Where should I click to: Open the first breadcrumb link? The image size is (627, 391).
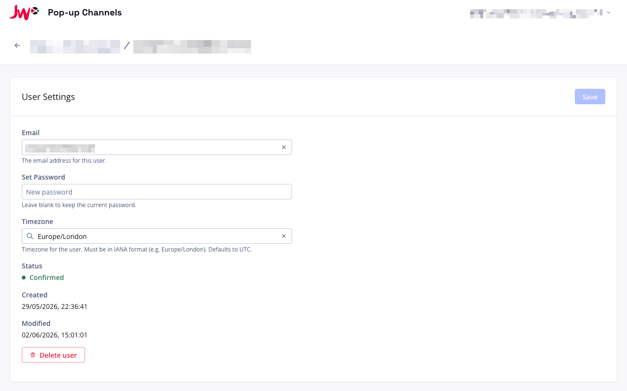[75, 46]
